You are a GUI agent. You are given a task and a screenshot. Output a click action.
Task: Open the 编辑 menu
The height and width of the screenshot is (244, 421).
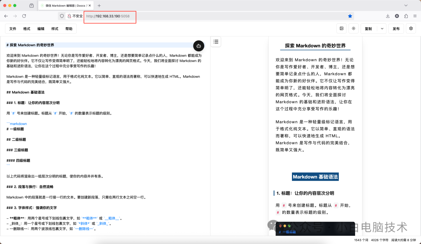click(41, 29)
